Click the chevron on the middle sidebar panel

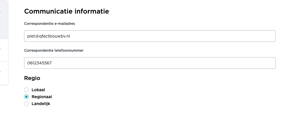click(1, 49)
